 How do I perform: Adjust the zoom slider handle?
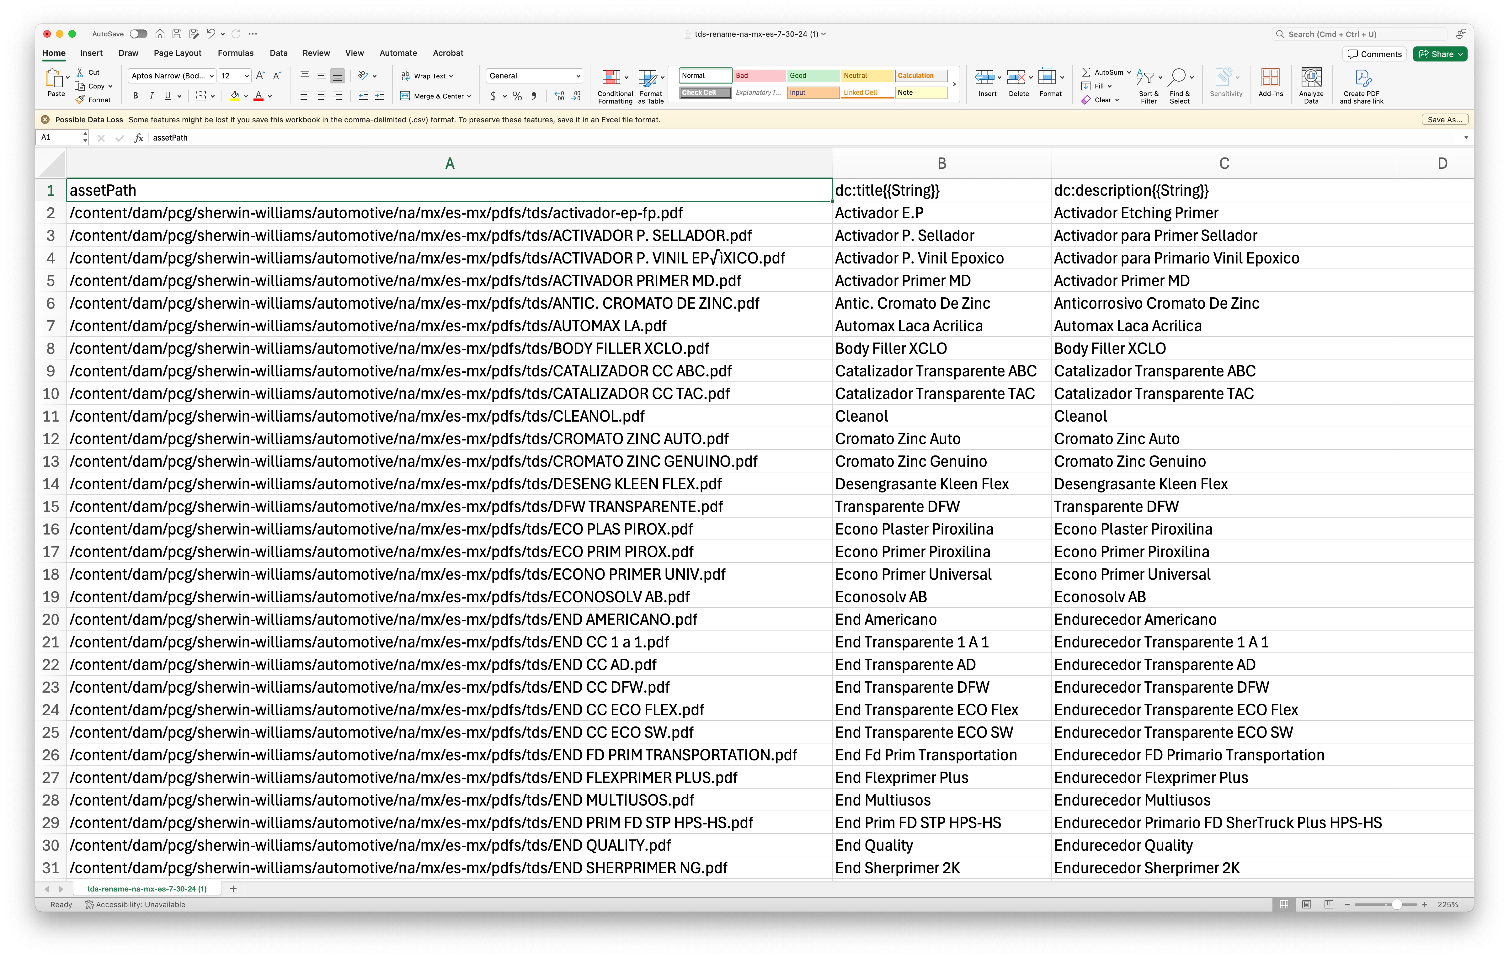(x=1397, y=904)
